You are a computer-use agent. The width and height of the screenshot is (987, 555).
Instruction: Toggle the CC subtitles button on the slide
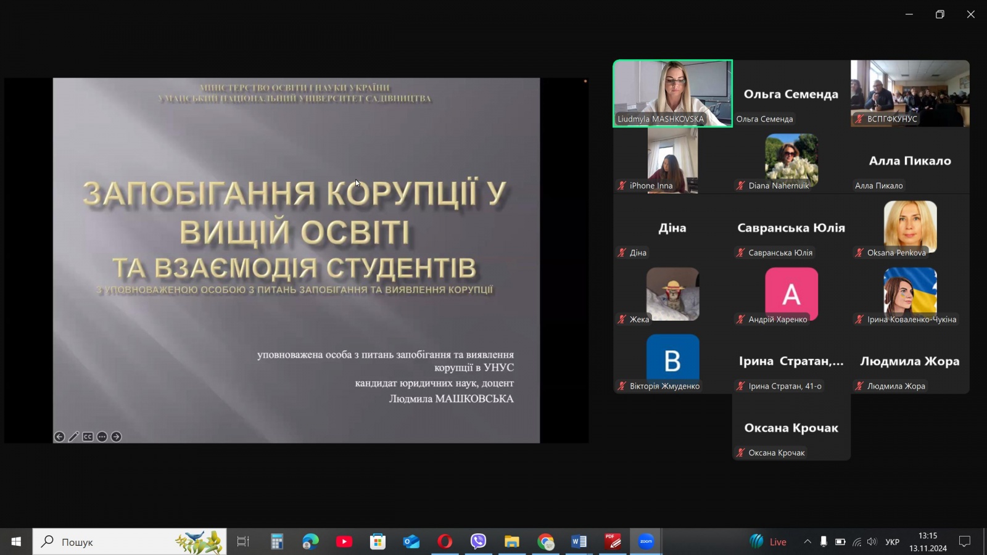pos(88,437)
